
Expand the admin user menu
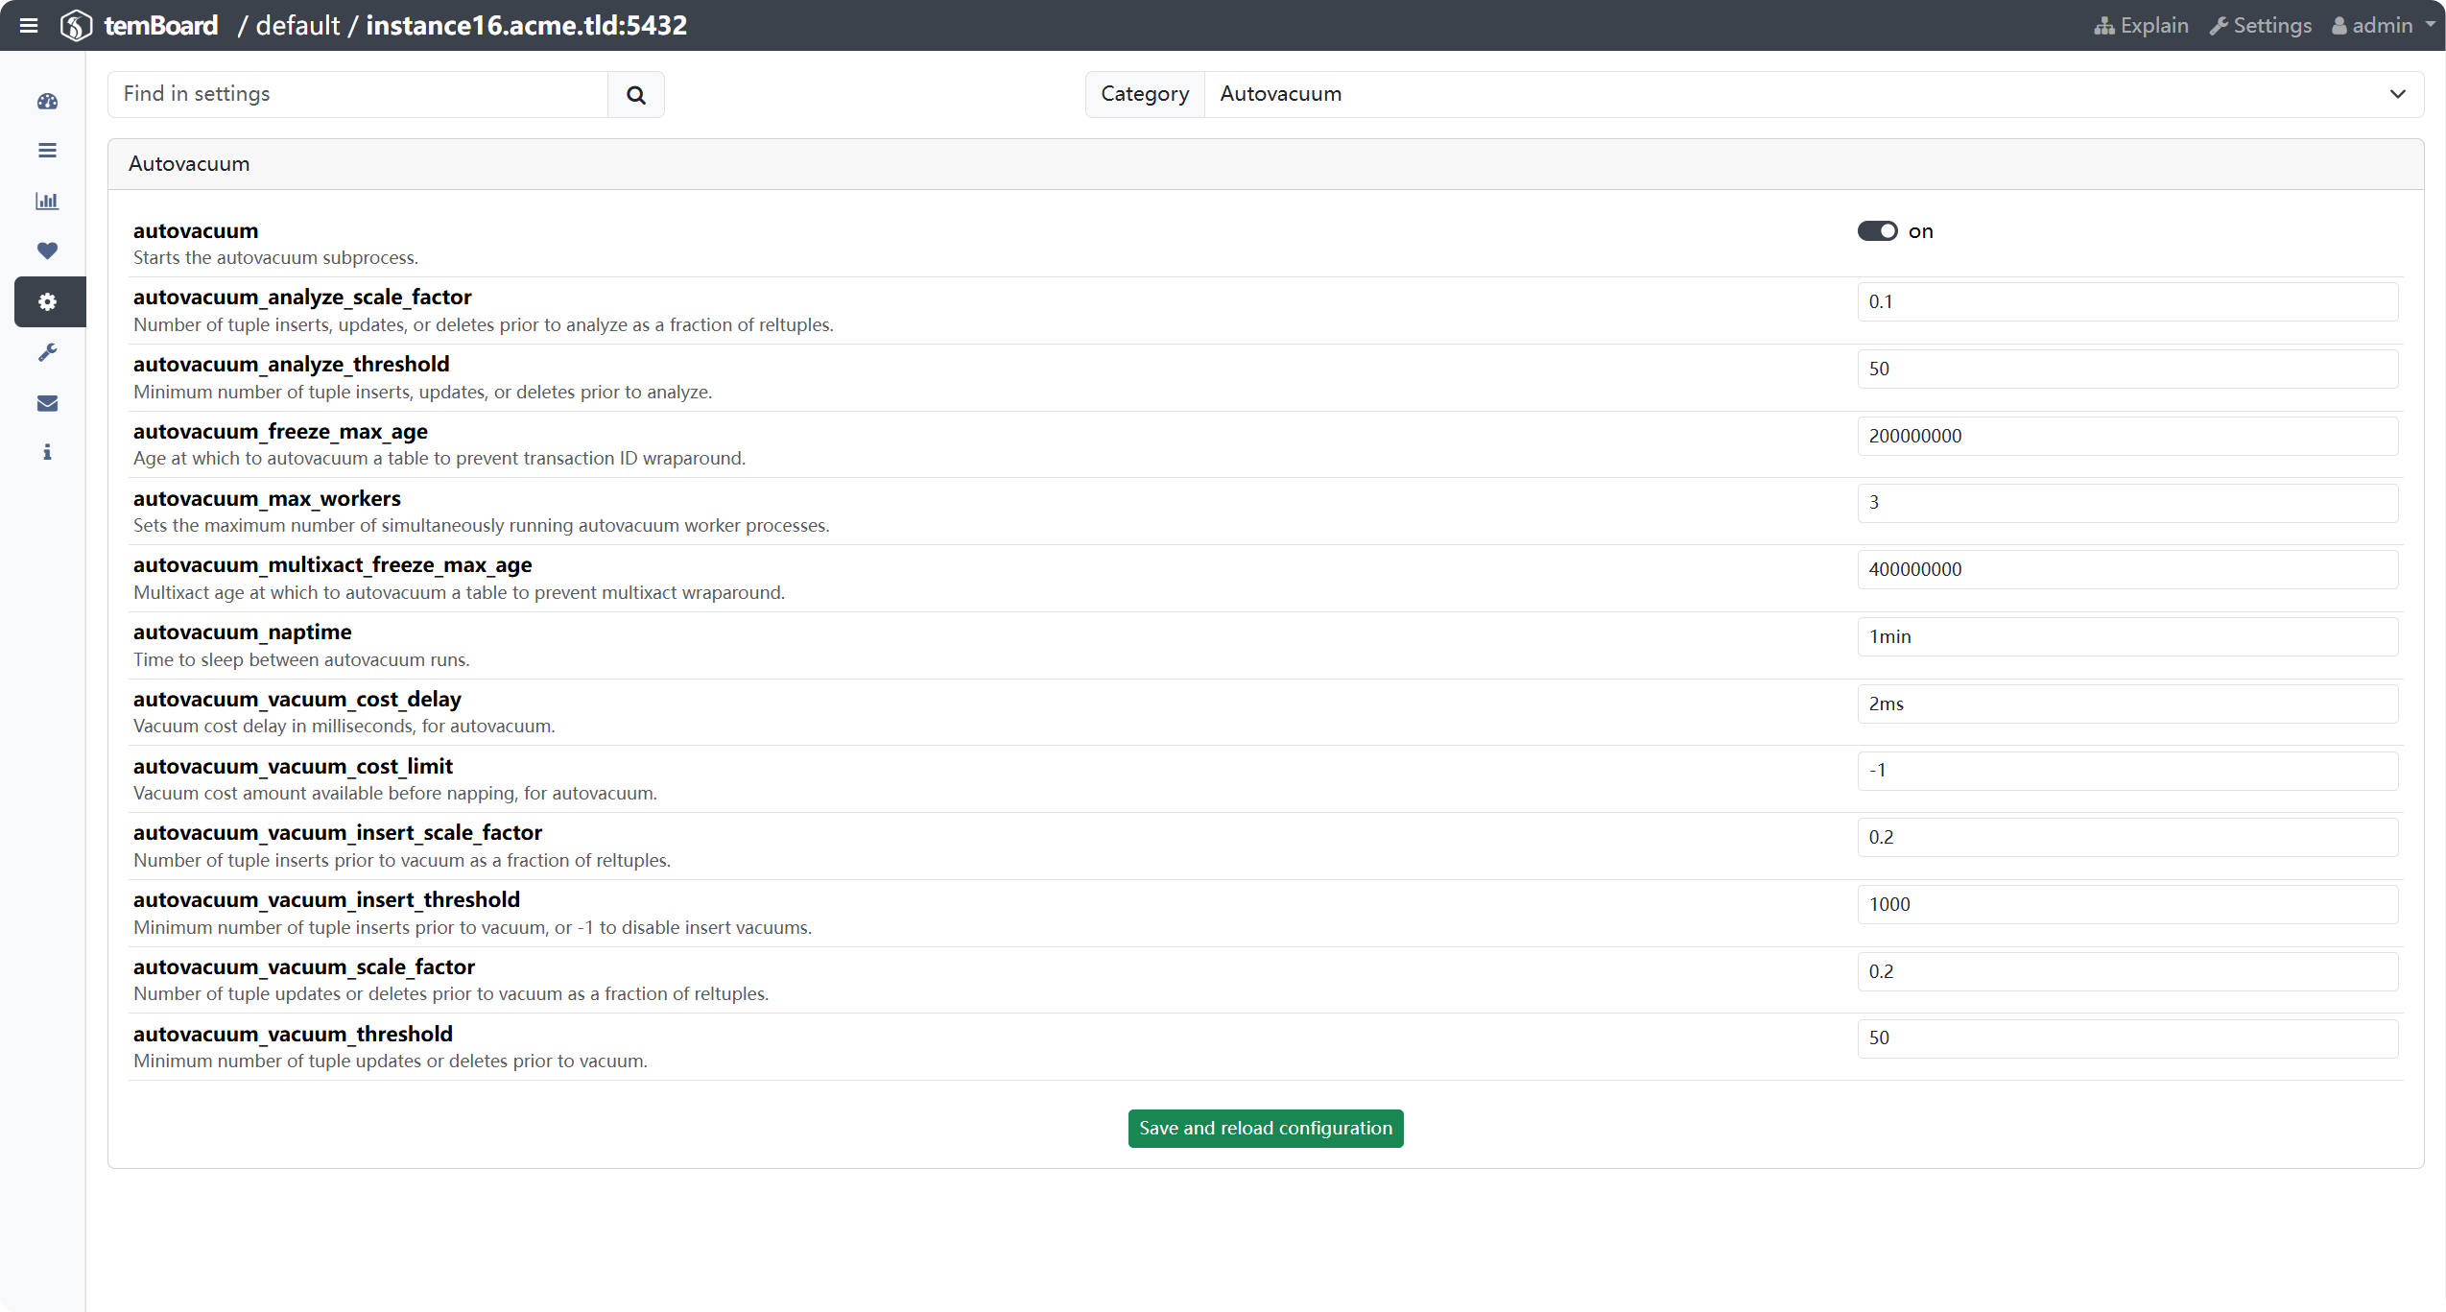coord(2383,25)
